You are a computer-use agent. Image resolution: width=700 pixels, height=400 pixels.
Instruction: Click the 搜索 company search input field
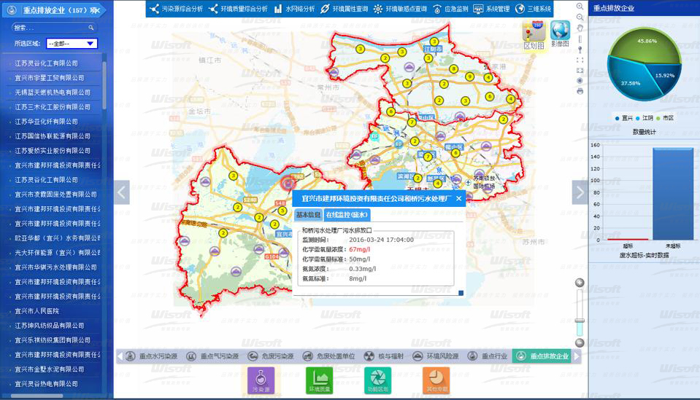[48, 28]
